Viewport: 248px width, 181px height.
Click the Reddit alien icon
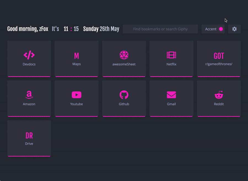[219, 95]
